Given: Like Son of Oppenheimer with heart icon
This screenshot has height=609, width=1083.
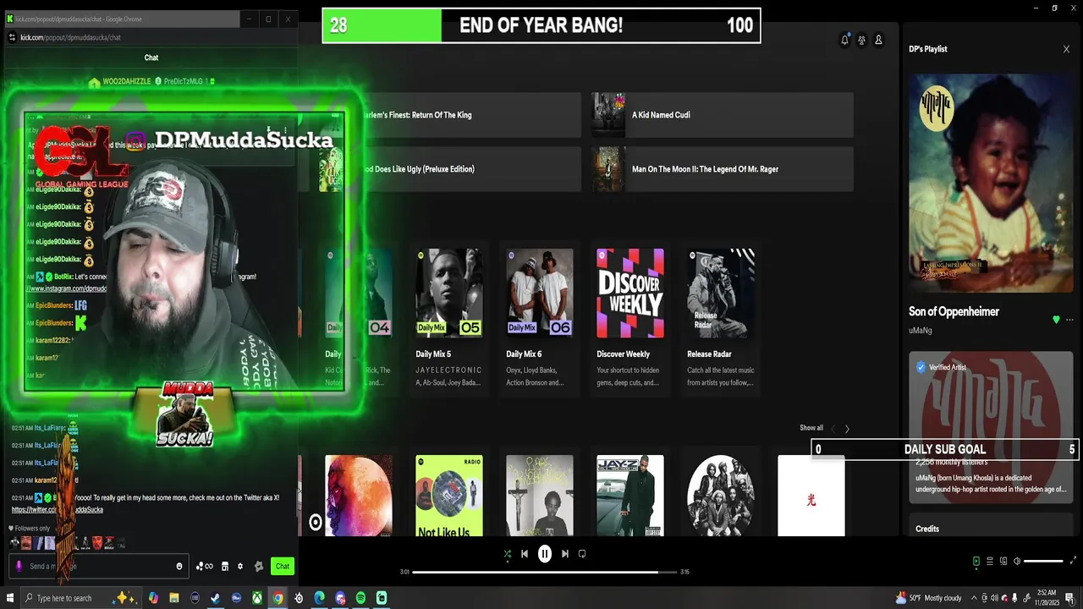Looking at the screenshot, I should [1056, 320].
